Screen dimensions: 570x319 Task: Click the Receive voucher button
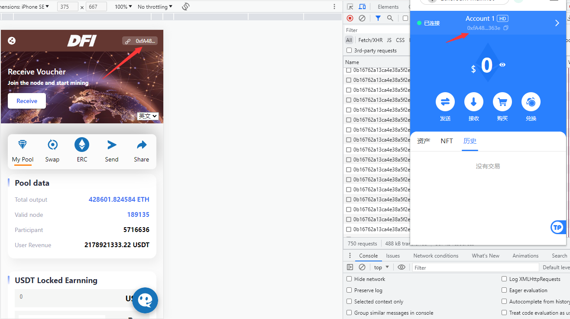click(27, 101)
